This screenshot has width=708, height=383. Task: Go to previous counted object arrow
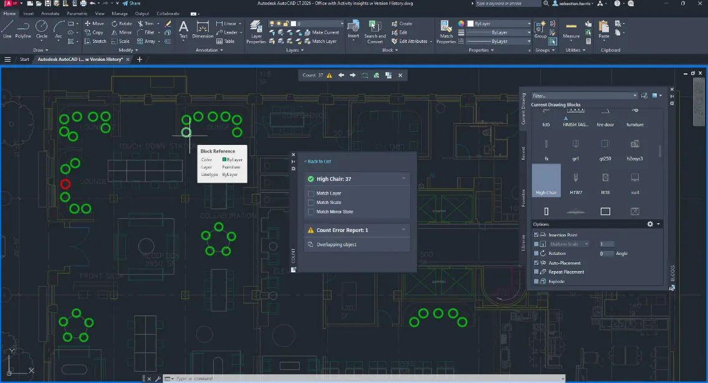pos(341,75)
